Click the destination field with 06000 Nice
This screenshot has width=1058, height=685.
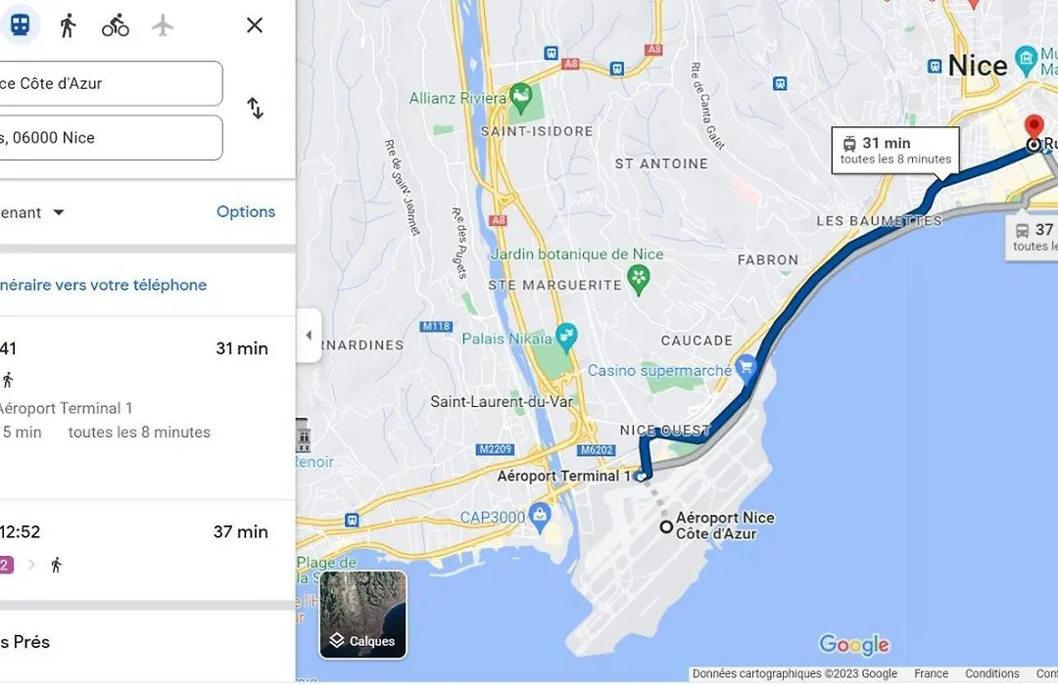[112, 138]
